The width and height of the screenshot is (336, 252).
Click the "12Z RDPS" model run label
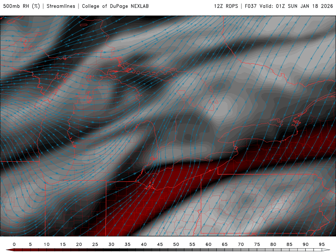tap(226, 6)
